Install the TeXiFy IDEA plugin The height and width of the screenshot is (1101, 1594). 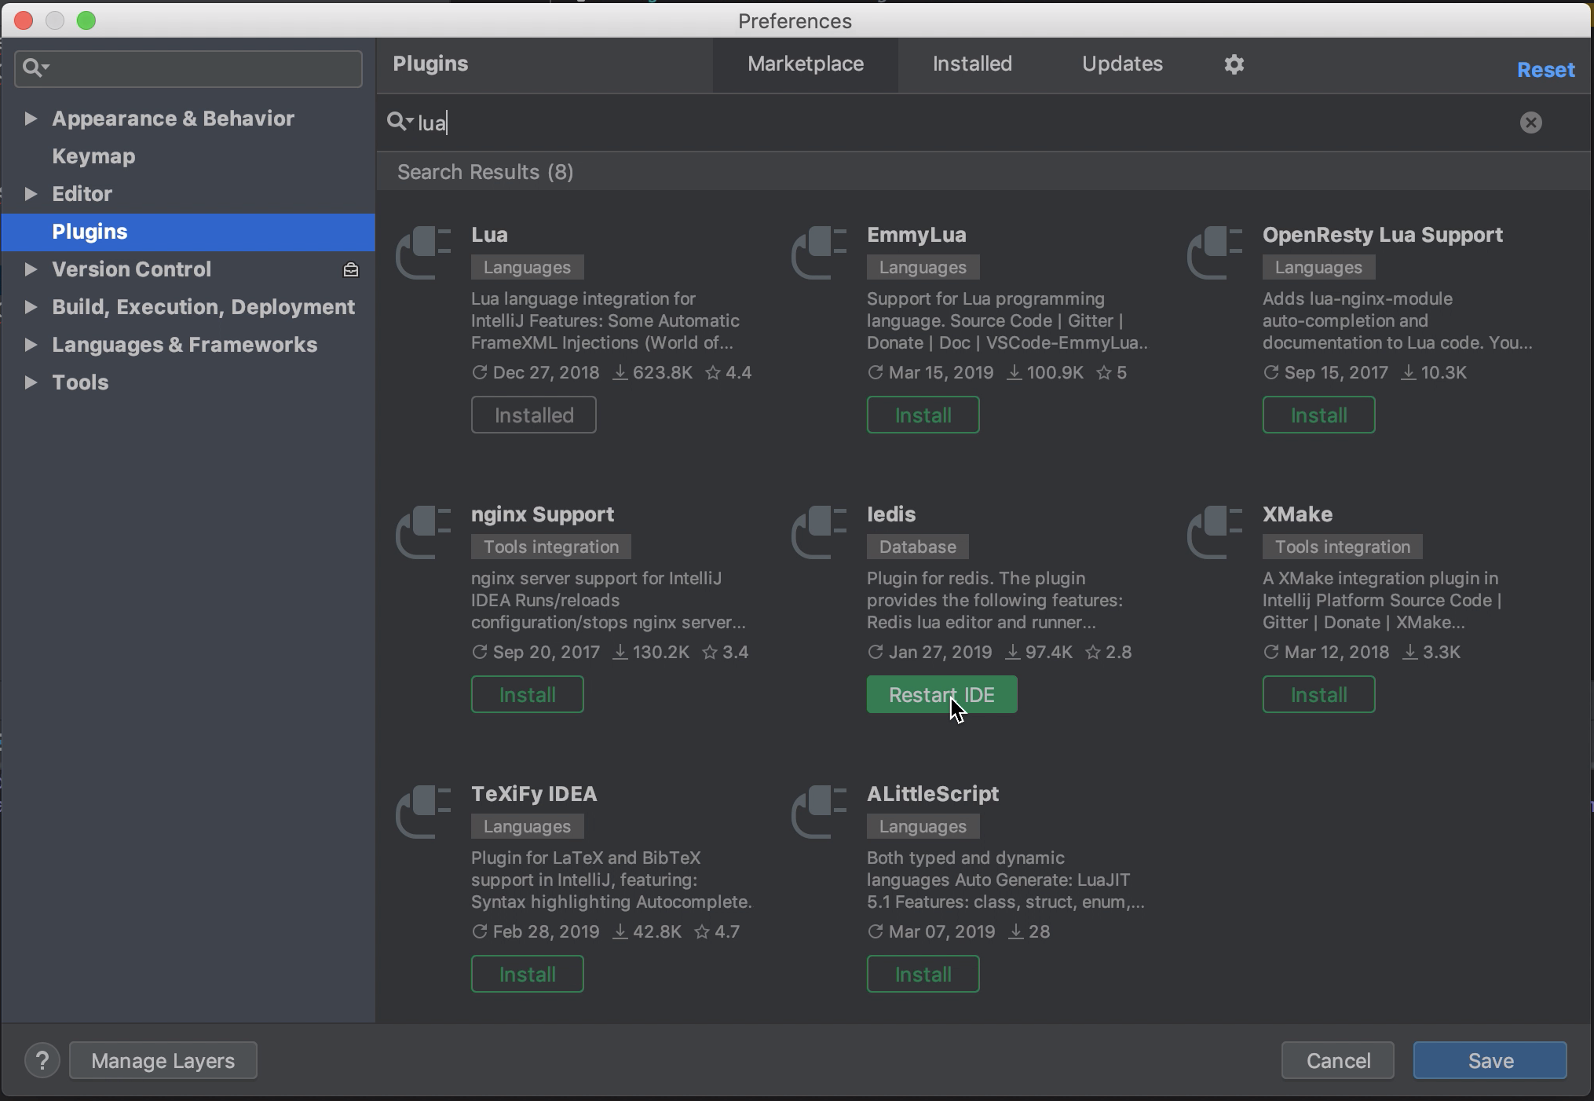point(528,974)
